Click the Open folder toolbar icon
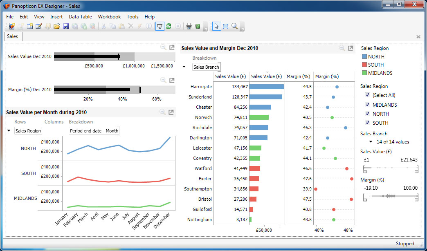Viewport: 427px width, 251px height. 57,26
